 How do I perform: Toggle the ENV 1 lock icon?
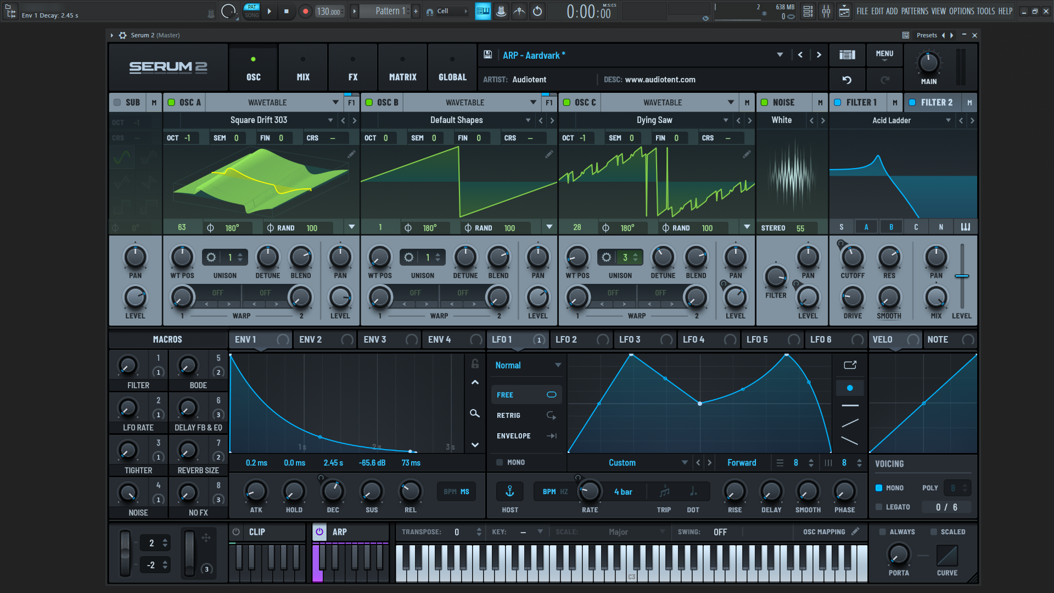[x=475, y=363]
